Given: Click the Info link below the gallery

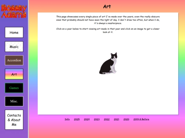Looking at the screenshot, I should 67,119.
